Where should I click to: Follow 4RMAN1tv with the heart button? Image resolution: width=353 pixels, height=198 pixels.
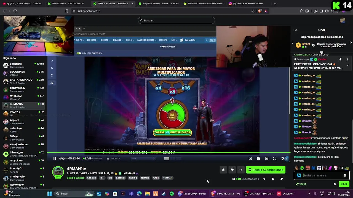coord(232,170)
